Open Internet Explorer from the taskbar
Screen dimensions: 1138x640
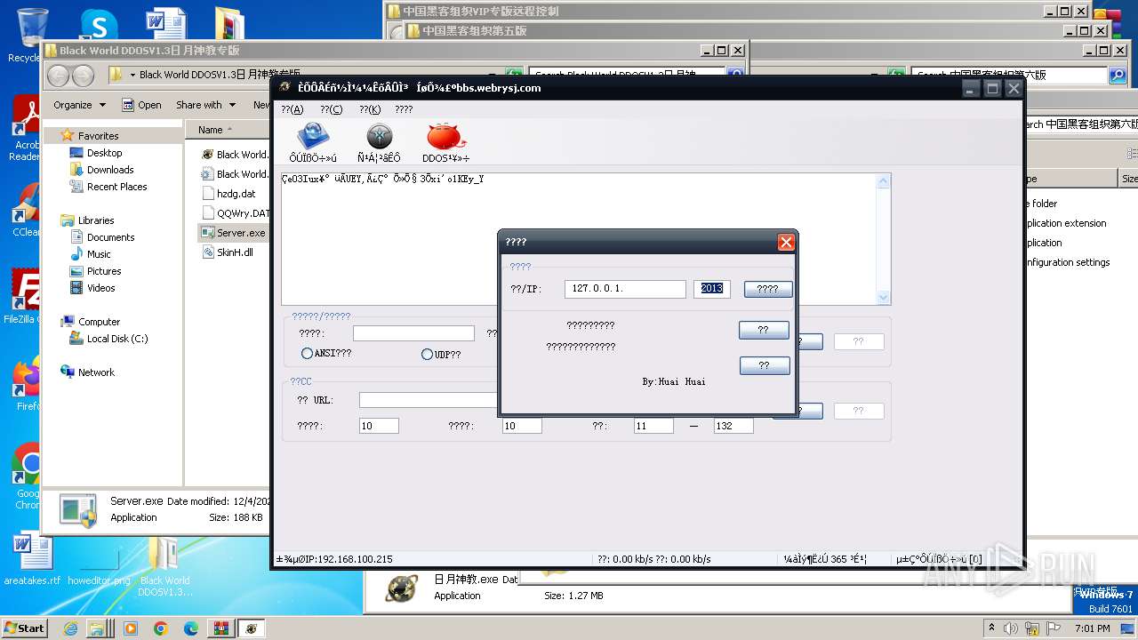(x=71, y=628)
